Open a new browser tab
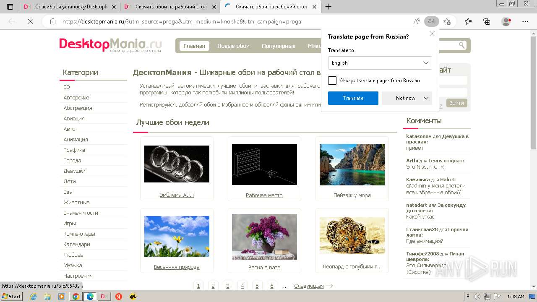Image resolution: width=537 pixels, height=302 pixels. coord(328,7)
